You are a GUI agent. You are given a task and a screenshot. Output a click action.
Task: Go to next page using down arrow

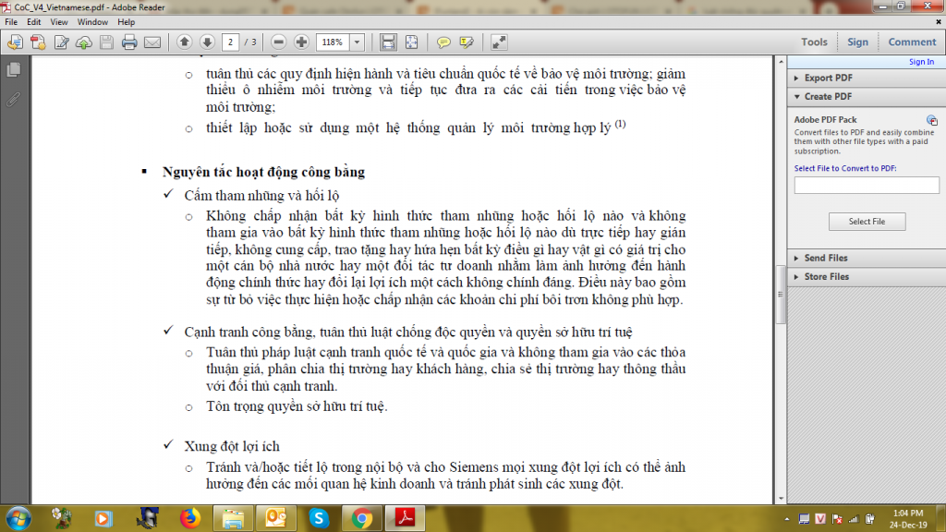(207, 42)
